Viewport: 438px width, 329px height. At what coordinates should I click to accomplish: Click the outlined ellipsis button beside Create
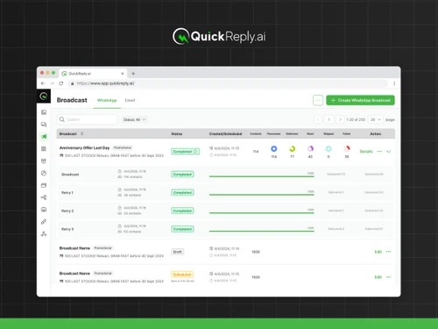click(x=318, y=100)
